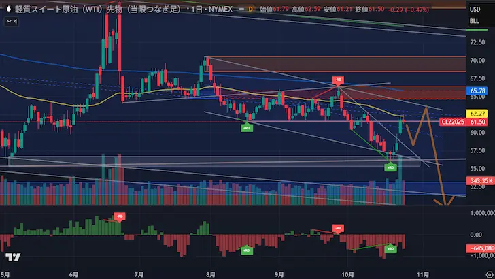Viewport: 495px width, 279px height.
Task: Expand the collapsed indicator legend showing 4
Action: (x=12, y=21)
